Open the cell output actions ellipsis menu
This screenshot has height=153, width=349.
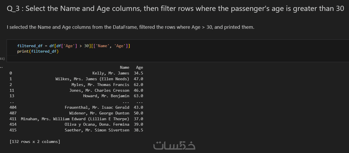(1, 68)
